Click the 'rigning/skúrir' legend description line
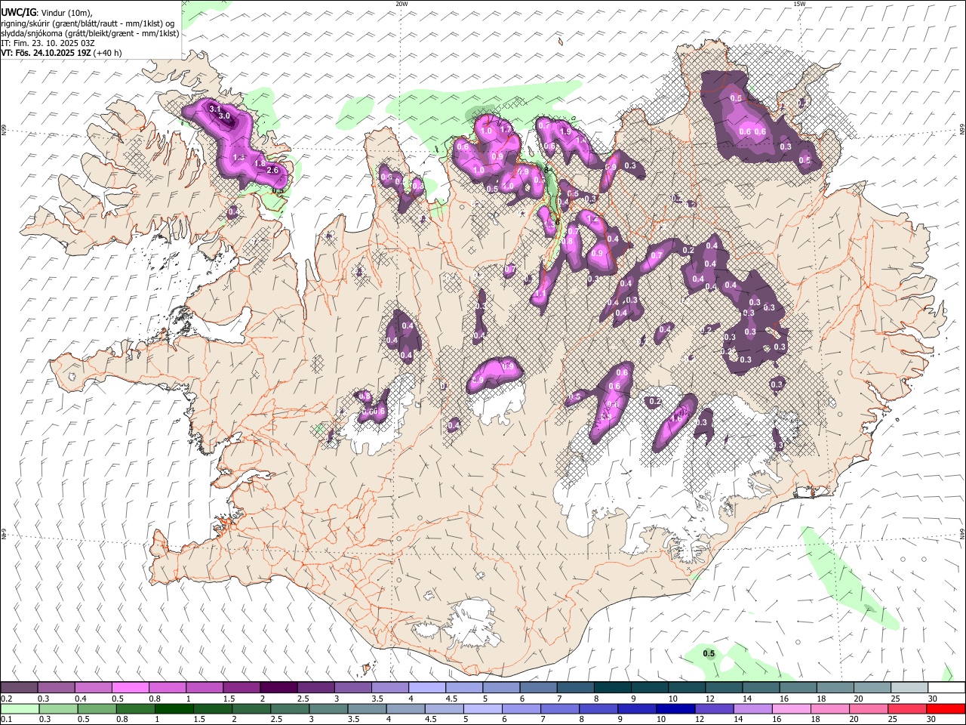This screenshot has height=725, width=966. (88, 23)
